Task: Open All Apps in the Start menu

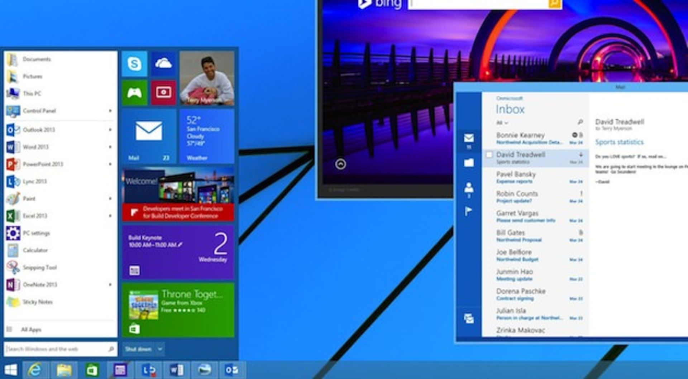Action: tap(32, 329)
